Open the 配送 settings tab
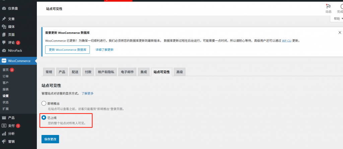343x149 pixels. [75, 72]
